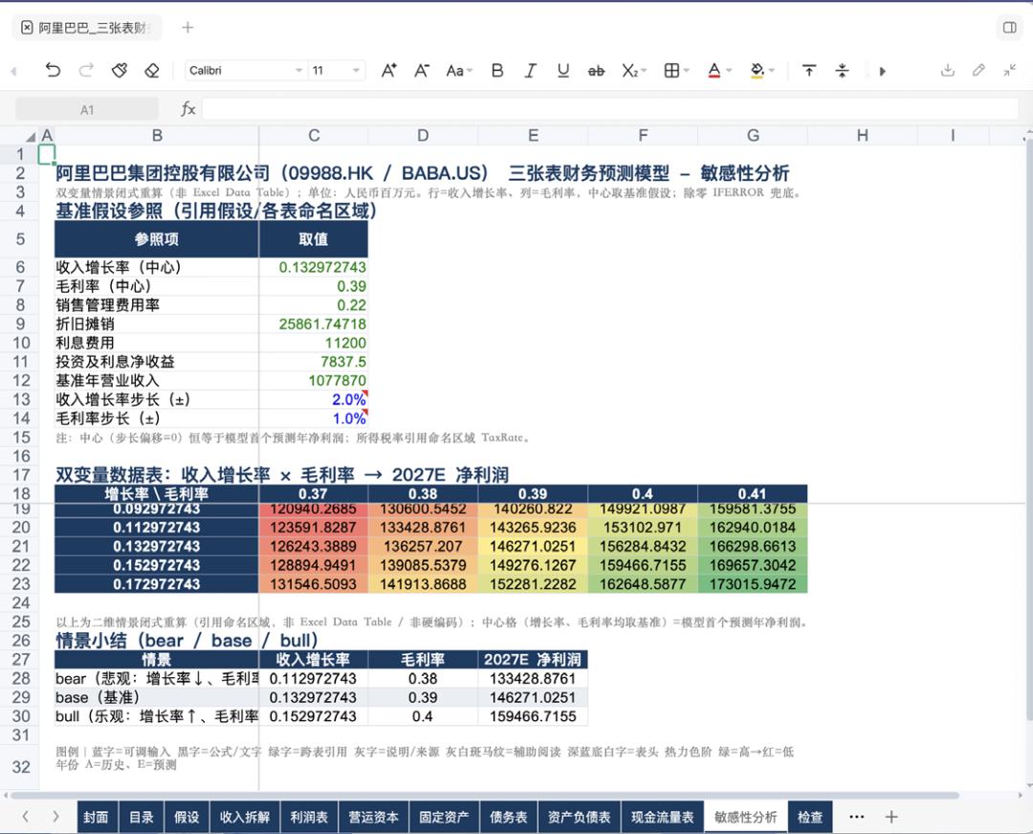Image resolution: width=1033 pixels, height=834 pixels.
Task: Click the vertical top-align icon
Action: click(x=809, y=71)
